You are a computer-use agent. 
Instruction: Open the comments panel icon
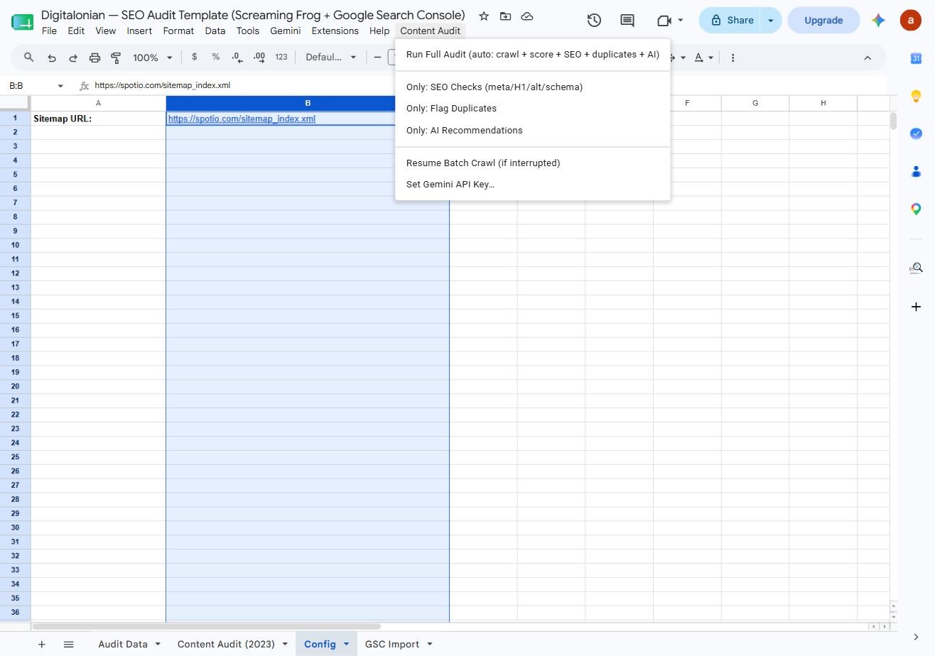tap(627, 21)
